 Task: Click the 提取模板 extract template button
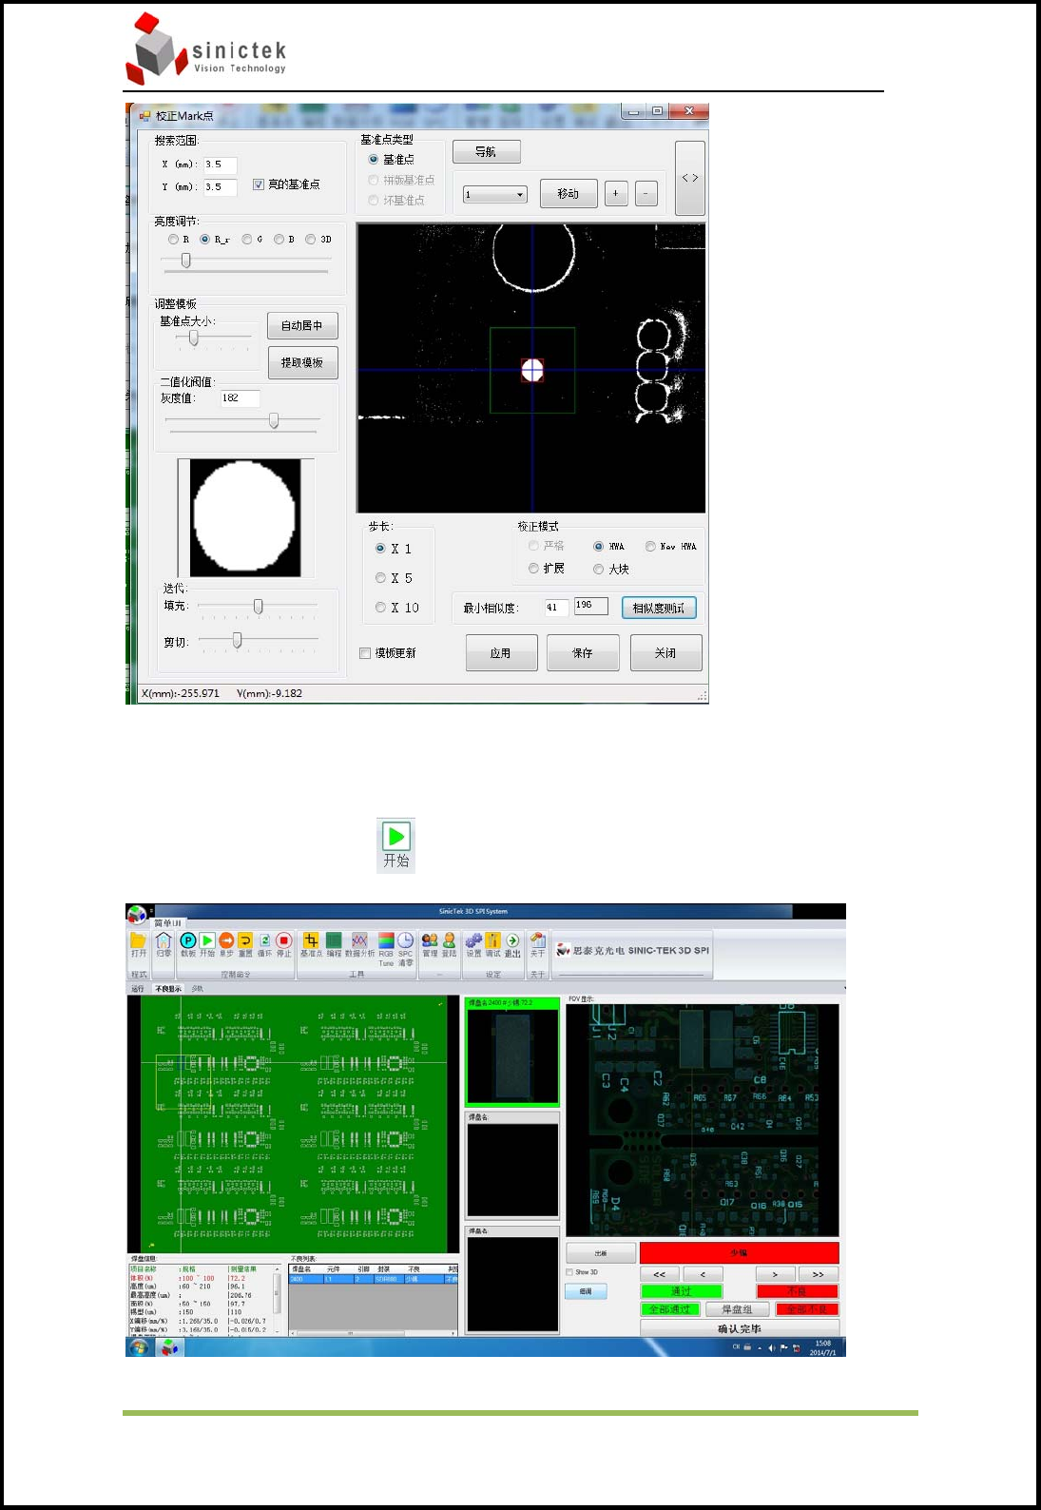[x=302, y=363]
